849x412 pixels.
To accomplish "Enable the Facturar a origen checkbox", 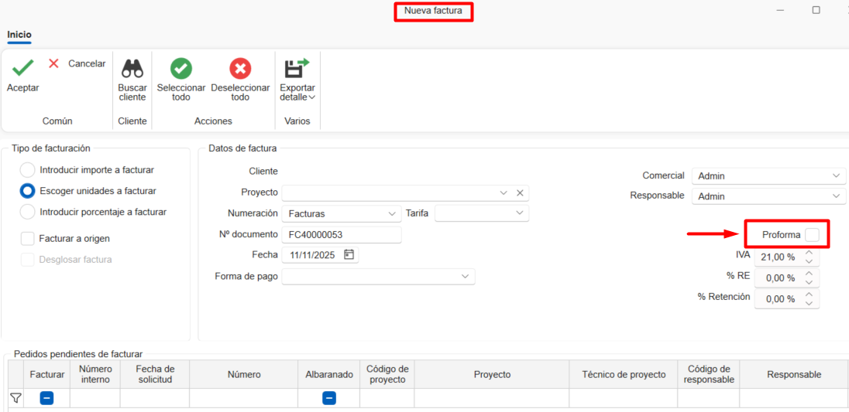I will point(28,239).
